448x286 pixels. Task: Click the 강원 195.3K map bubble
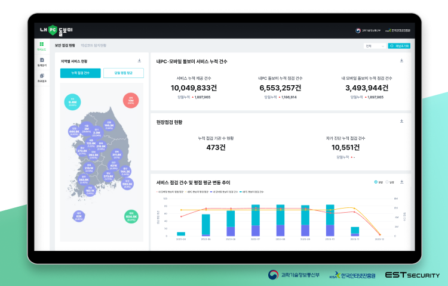109,125
